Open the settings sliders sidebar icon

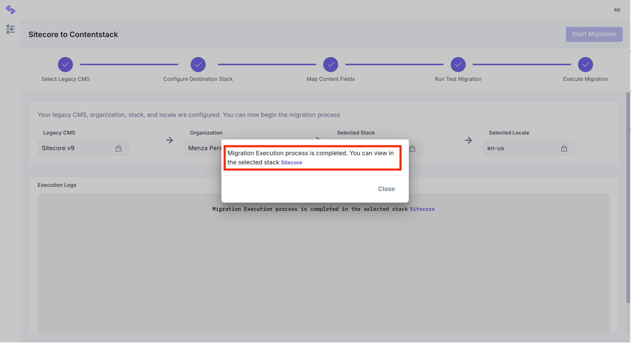point(10,29)
